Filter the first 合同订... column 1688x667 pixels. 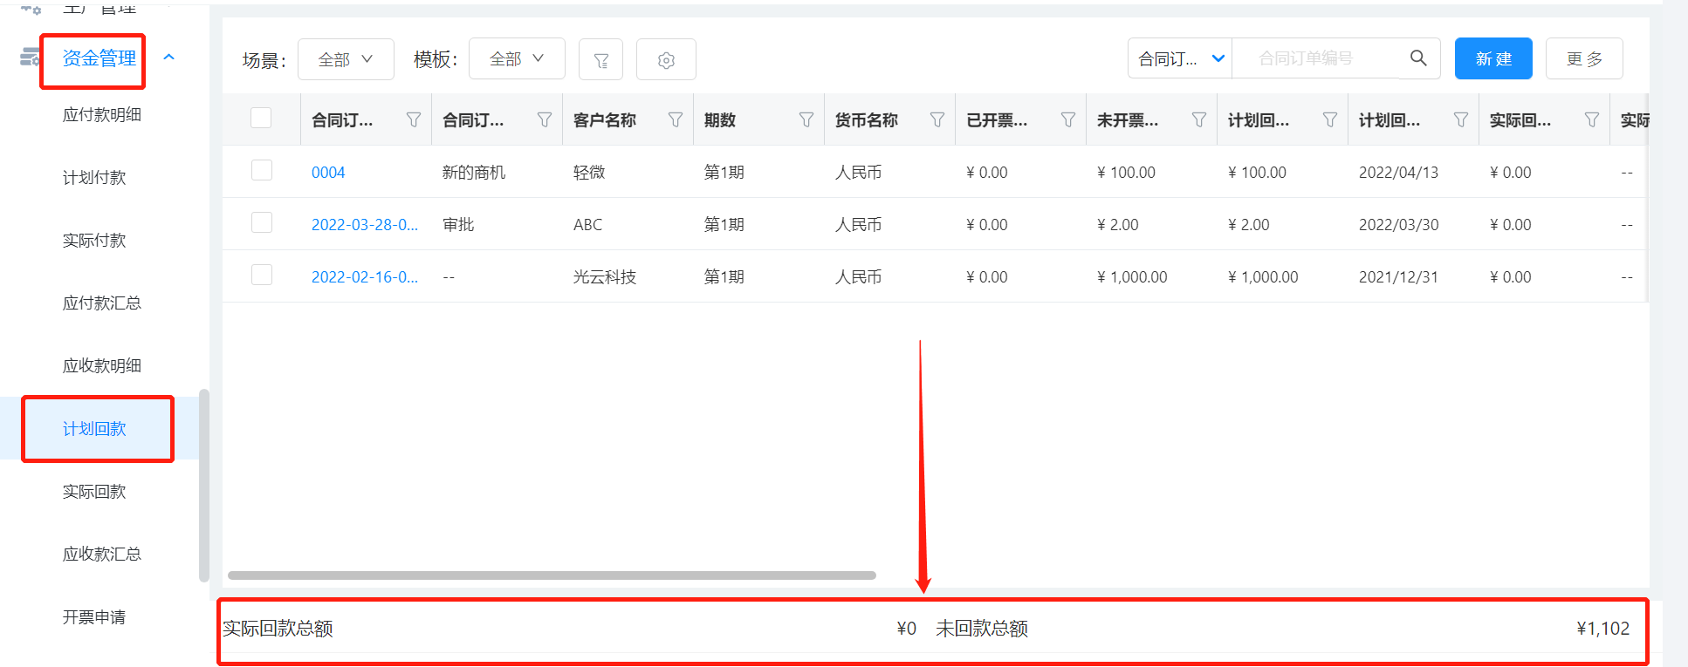tap(414, 119)
